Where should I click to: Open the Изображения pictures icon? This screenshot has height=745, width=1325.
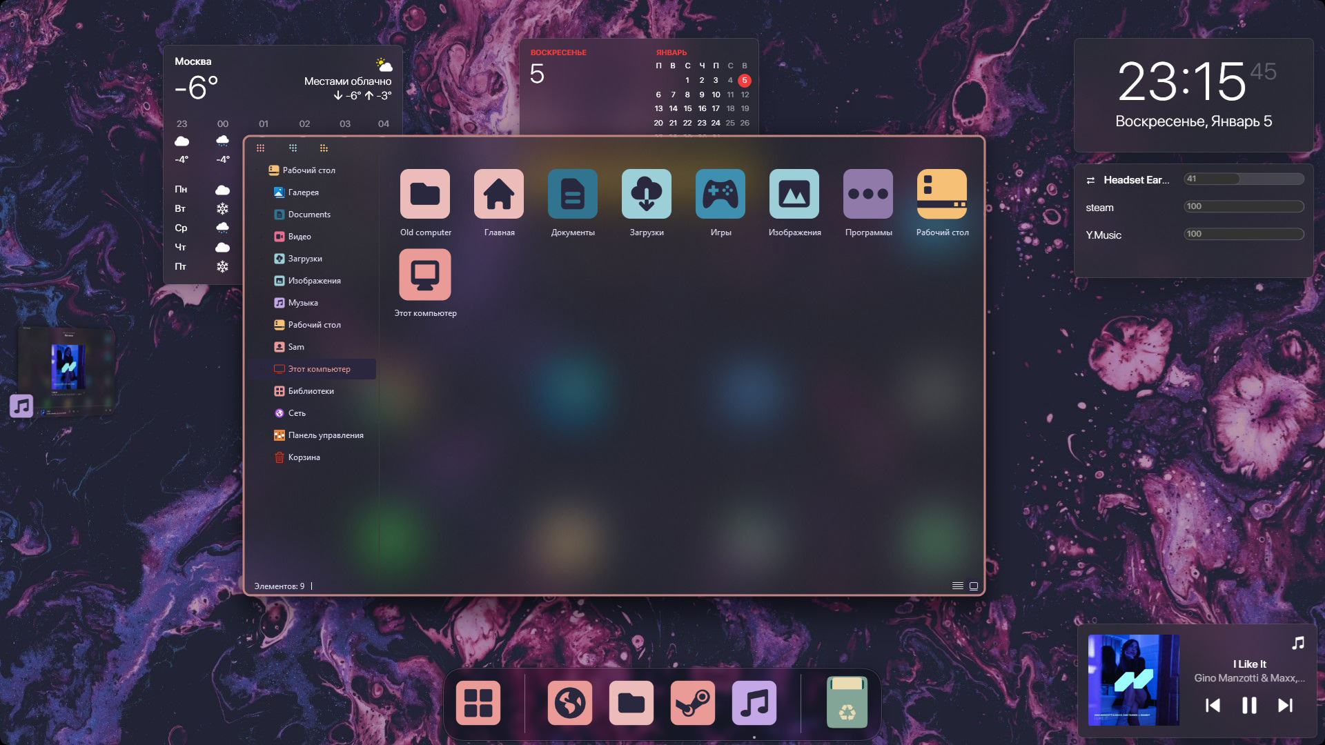coord(794,194)
